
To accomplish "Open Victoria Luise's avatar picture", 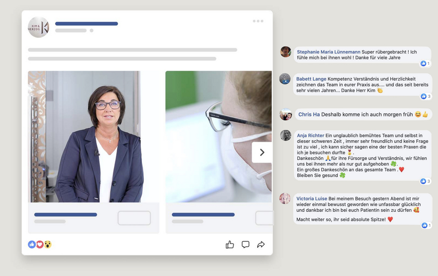I will (285, 198).
